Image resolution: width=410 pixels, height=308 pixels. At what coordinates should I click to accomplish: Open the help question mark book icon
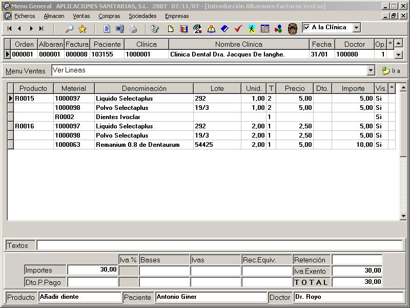pos(211,29)
